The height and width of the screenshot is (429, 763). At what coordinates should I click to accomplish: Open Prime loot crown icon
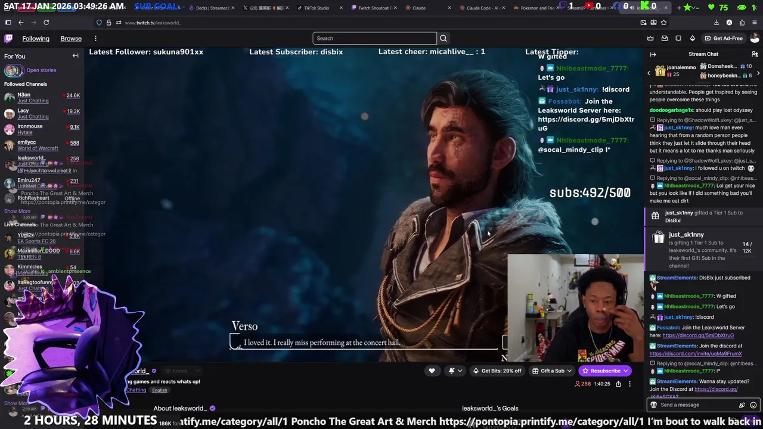click(650, 39)
